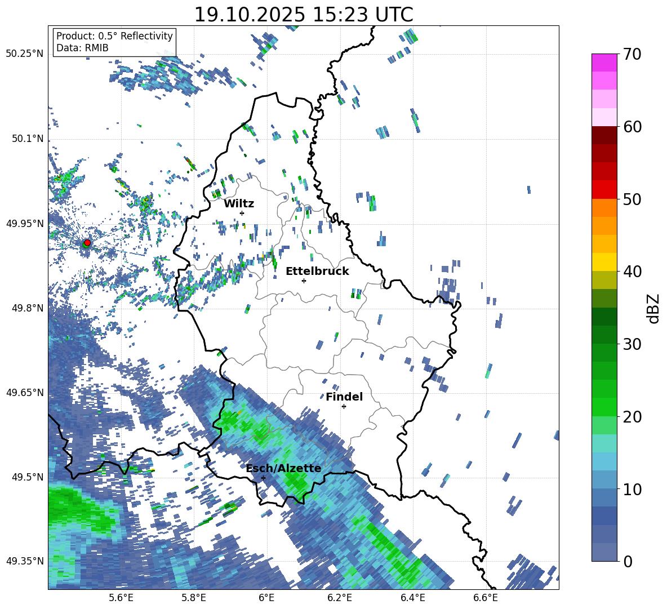Image resolution: width=667 pixels, height=609 pixels.
Task: Click the grey-blue bottom colorbar segment
Action: 604,552
